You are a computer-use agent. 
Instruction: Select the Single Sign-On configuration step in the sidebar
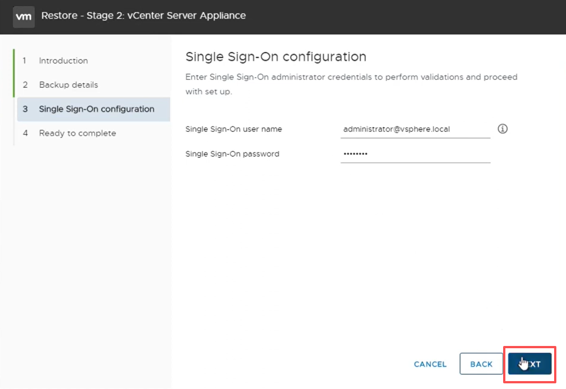click(93, 109)
